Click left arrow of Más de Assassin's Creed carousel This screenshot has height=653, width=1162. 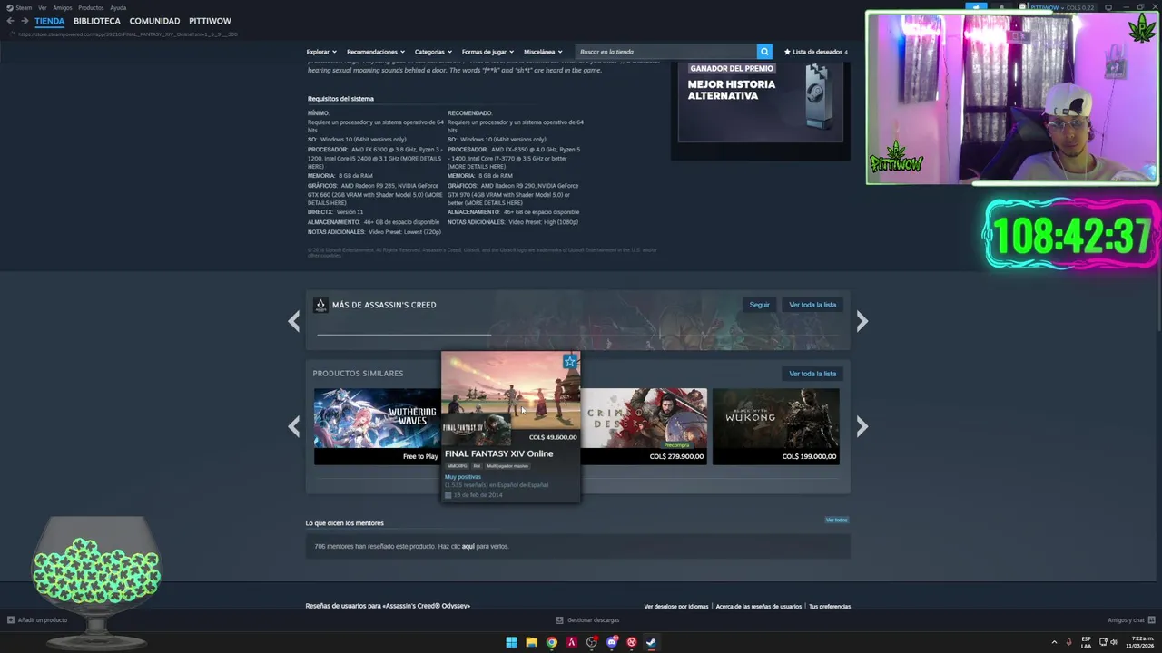(x=293, y=321)
